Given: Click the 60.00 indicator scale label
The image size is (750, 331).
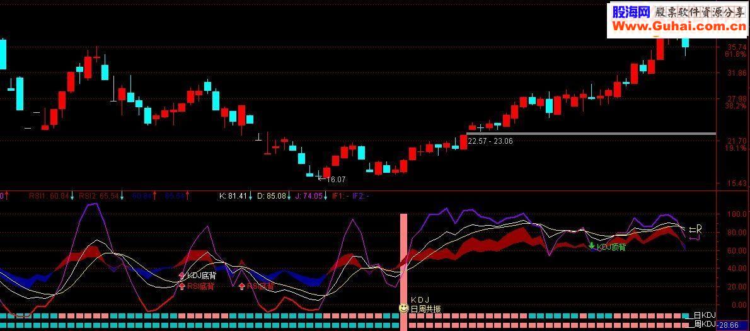Looking at the screenshot, I should [x=737, y=251].
